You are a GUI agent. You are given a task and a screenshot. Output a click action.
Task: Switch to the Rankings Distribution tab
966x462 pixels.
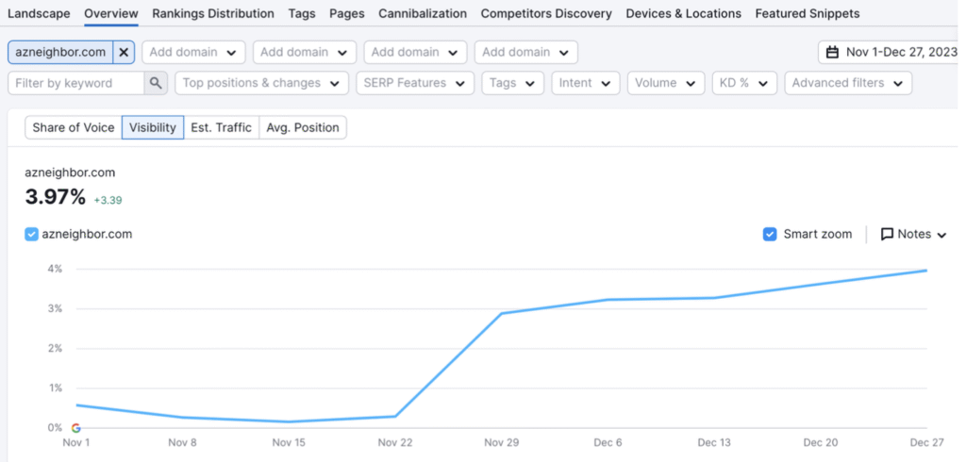click(213, 13)
